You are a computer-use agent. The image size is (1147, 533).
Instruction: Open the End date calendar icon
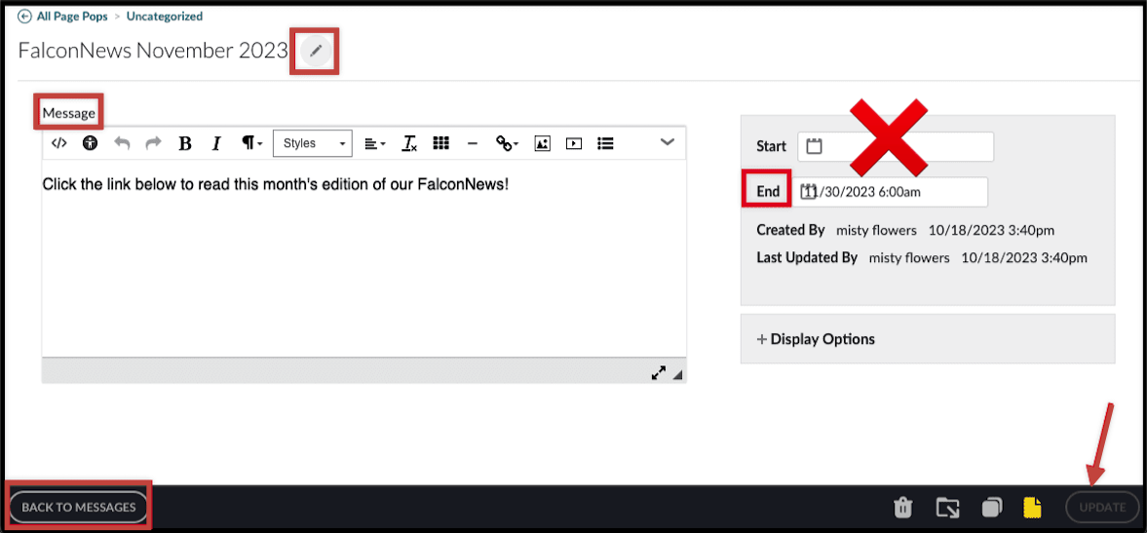pos(808,192)
